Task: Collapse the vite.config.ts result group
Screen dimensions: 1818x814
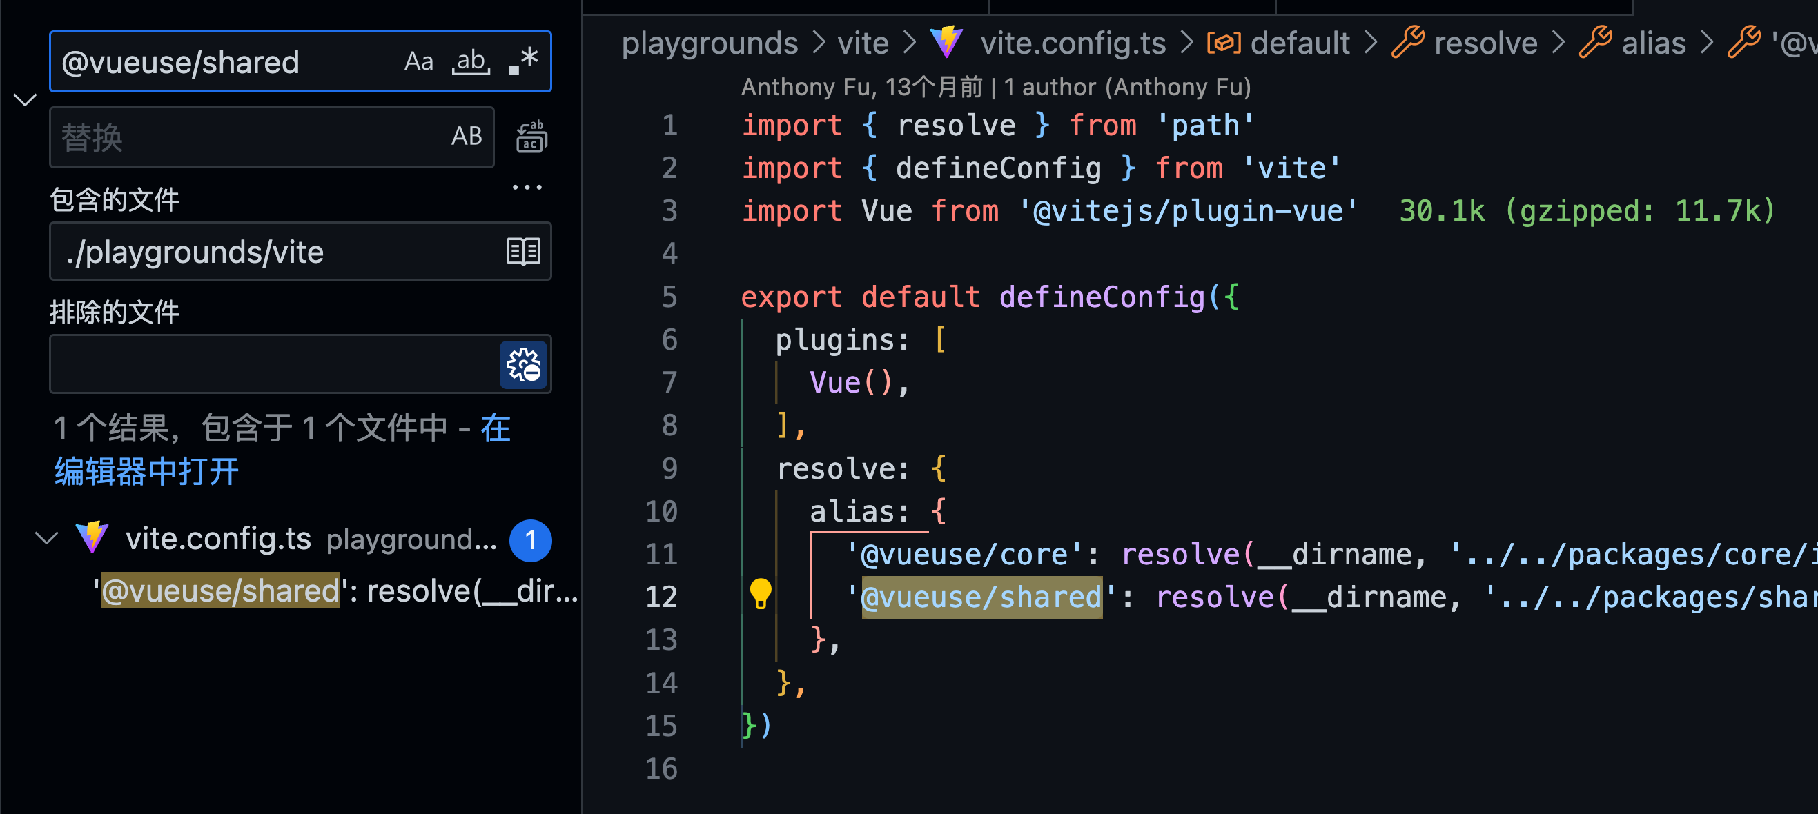Action: (46, 539)
